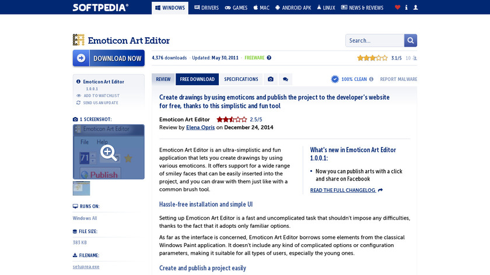The image size is (490, 275).
Task: Click Emoticon Art Editor sidebar link
Action: pyautogui.click(x=103, y=82)
